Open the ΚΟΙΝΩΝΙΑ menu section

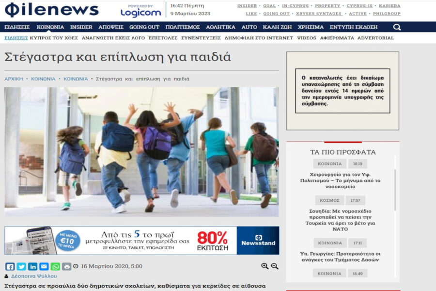point(50,27)
